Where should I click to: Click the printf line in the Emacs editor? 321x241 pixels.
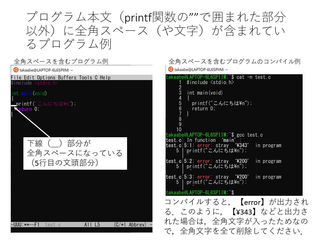click(46, 104)
